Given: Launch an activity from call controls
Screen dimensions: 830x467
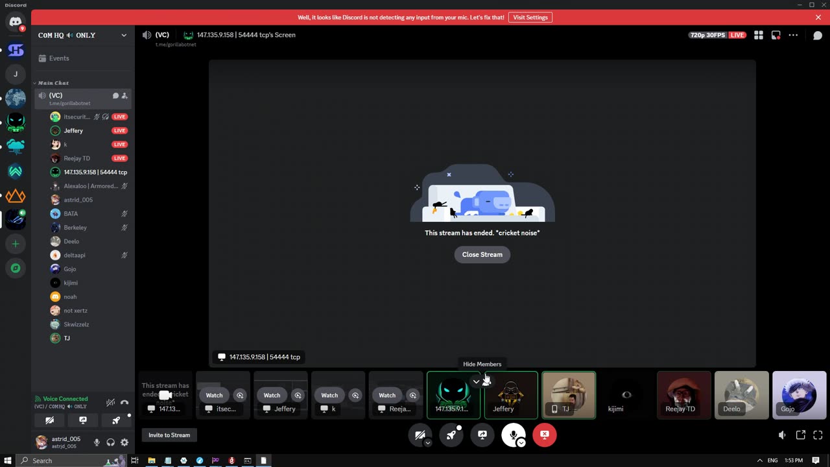Looking at the screenshot, I should (451, 435).
